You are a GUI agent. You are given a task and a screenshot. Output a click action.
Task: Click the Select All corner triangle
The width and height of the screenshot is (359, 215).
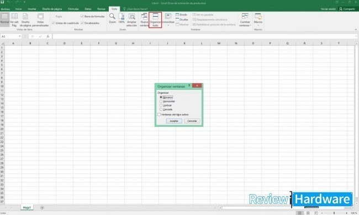3,43
